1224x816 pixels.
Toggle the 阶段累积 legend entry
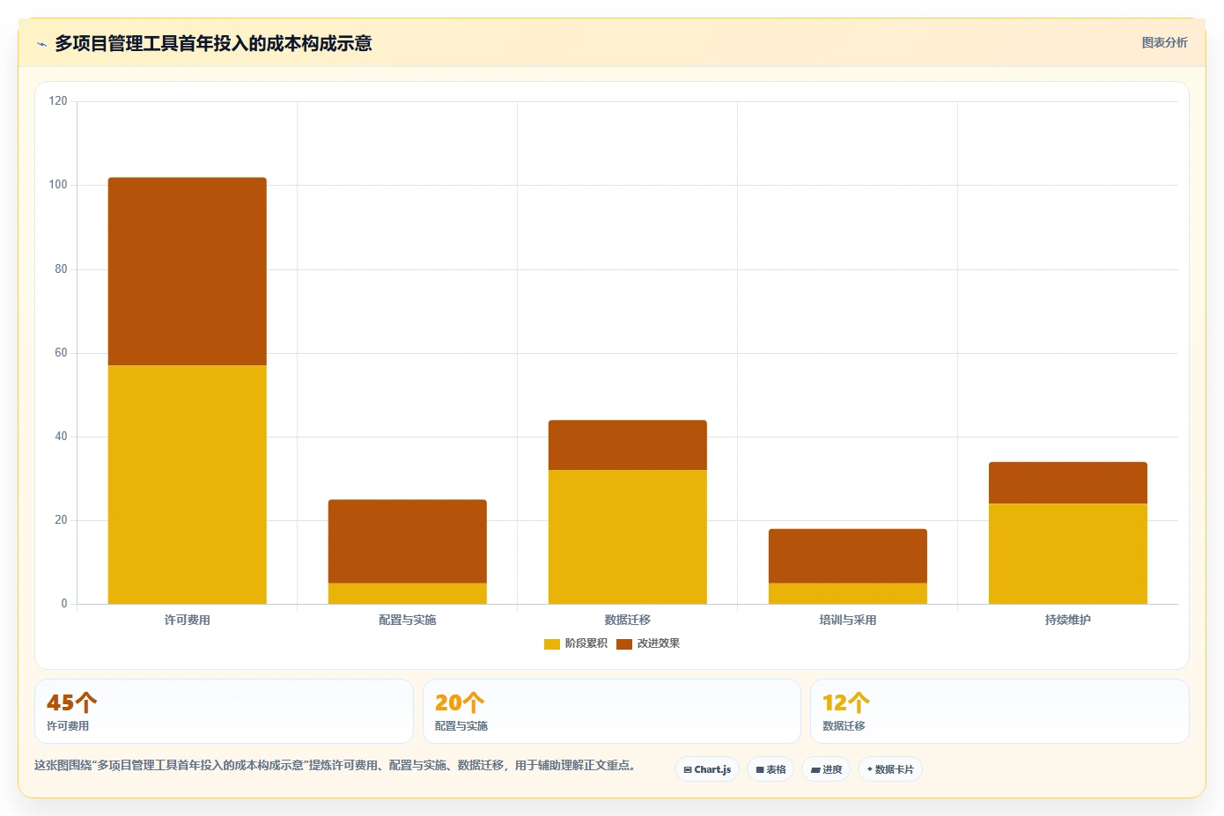click(576, 643)
